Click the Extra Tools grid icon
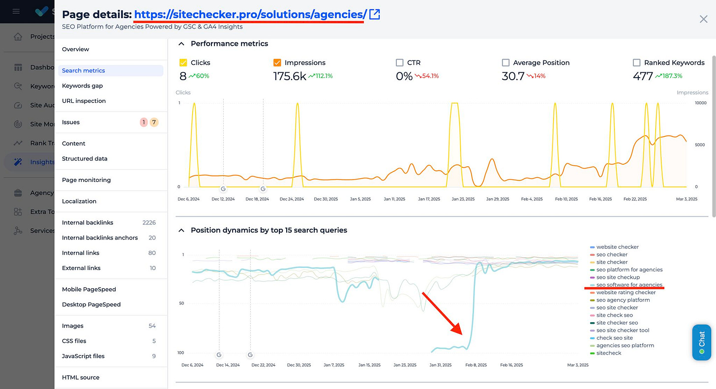Screen dimensions: 716x389 pyautogui.click(x=18, y=211)
